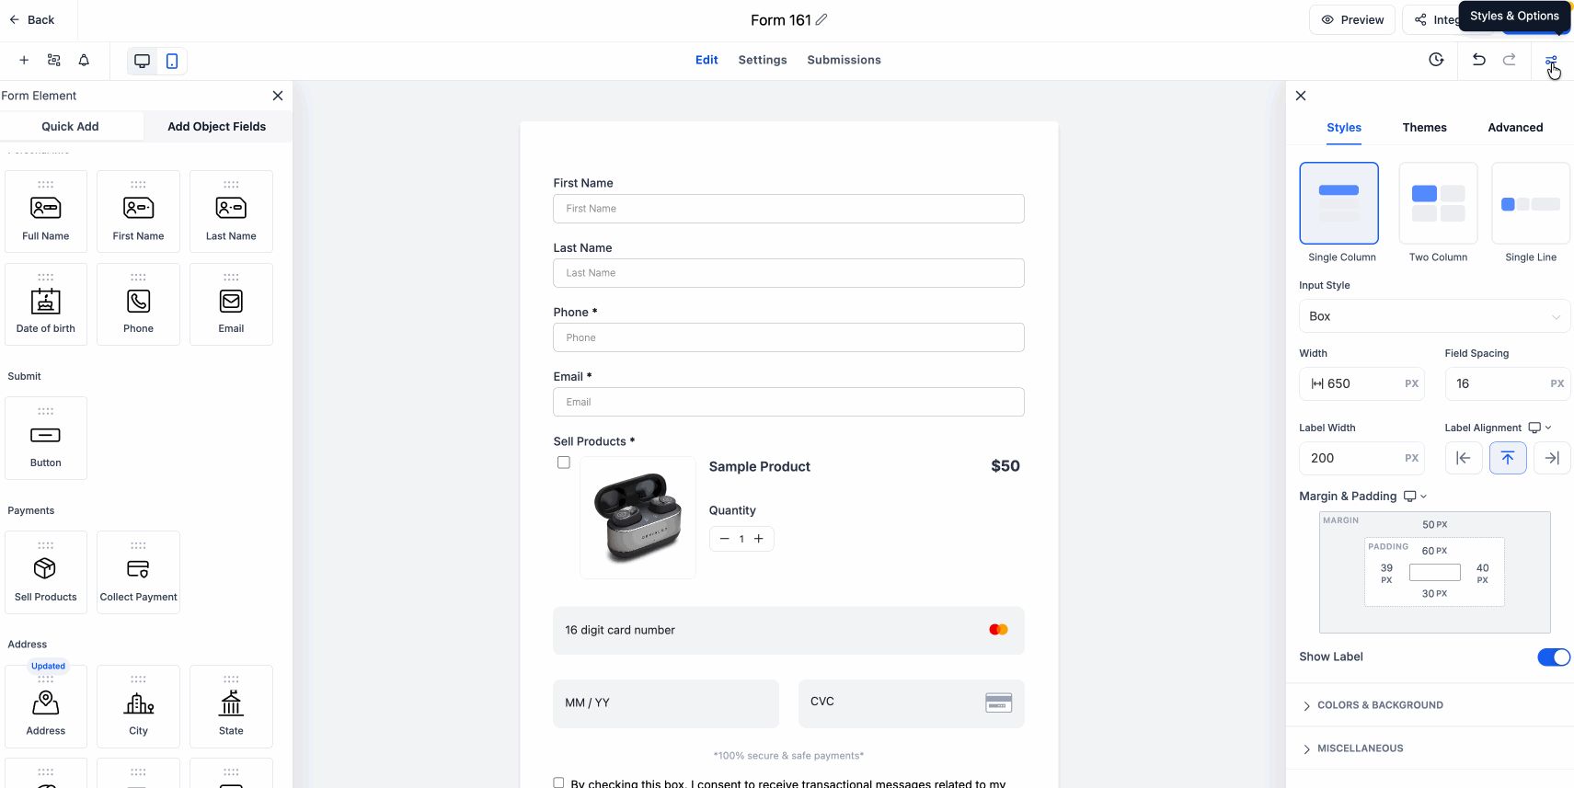
Task: Open the Input Style dropdown
Action: pyautogui.click(x=1433, y=316)
